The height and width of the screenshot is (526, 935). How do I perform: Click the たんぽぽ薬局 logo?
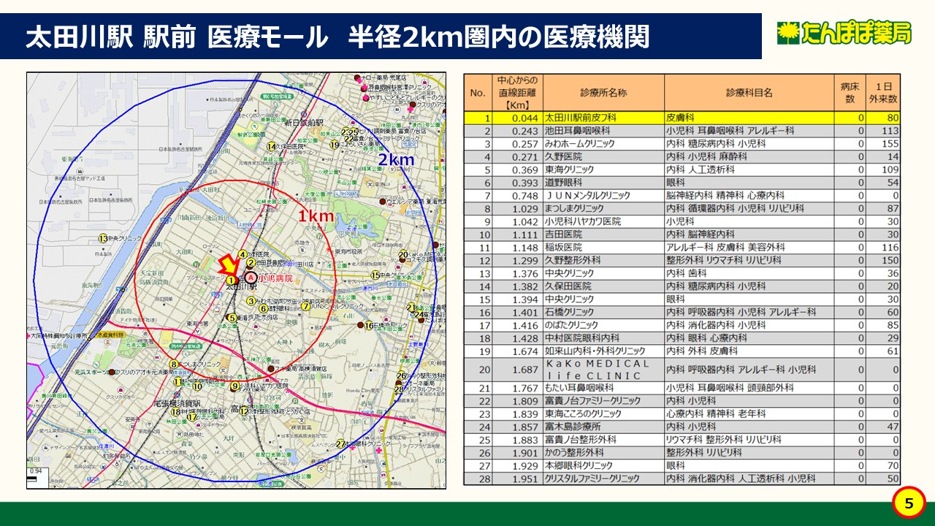(844, 33)
